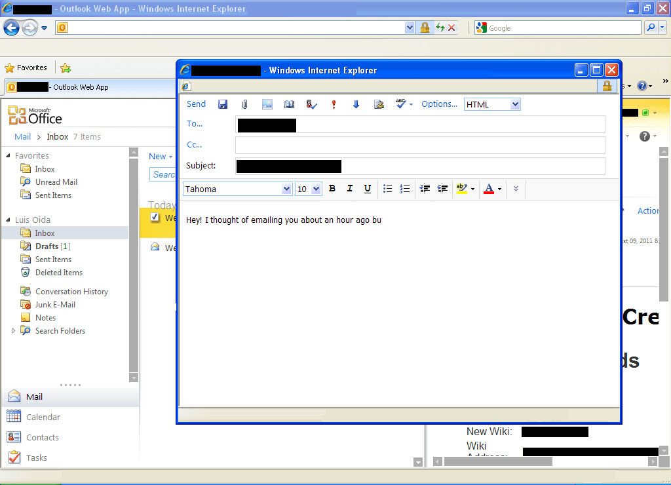Image resolution: width=671 pixels, height=485 pixels.
Task: Click the Stop loading red X icon
Action: (x=451, y=28)
